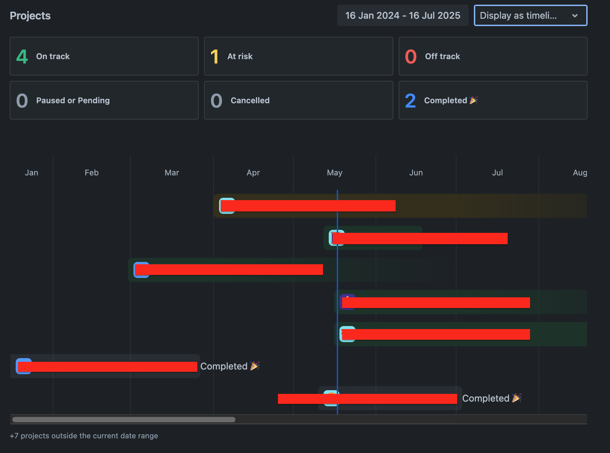This screenshot has height=453, width=610.
Task: Toggle the At risk status filter
Action: point(298,56)
